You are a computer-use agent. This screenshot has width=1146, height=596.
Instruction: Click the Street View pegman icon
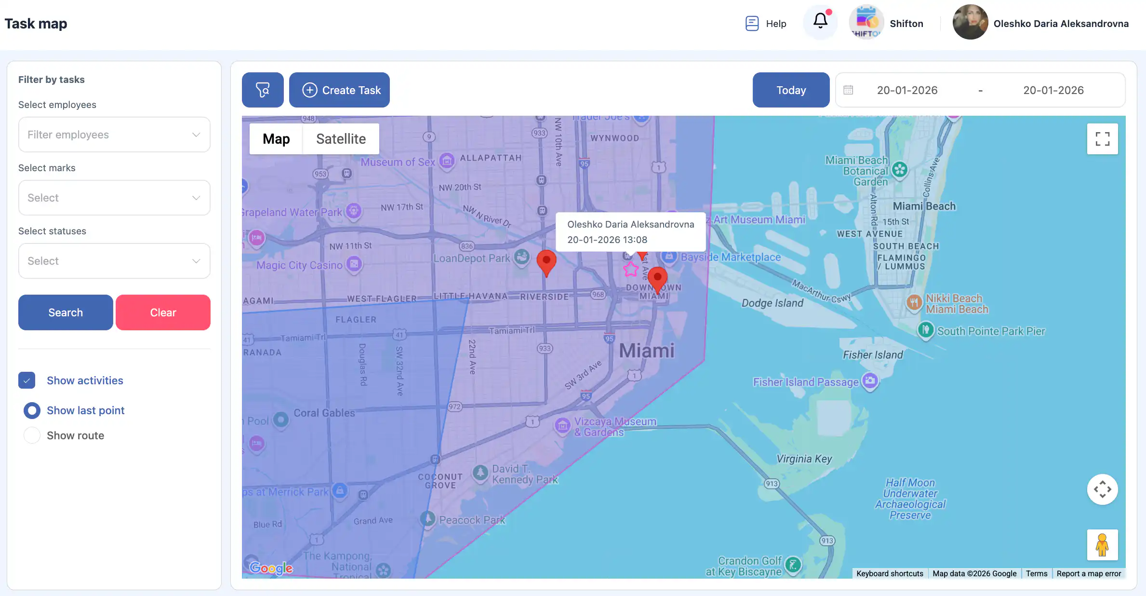coord(1102,545)
